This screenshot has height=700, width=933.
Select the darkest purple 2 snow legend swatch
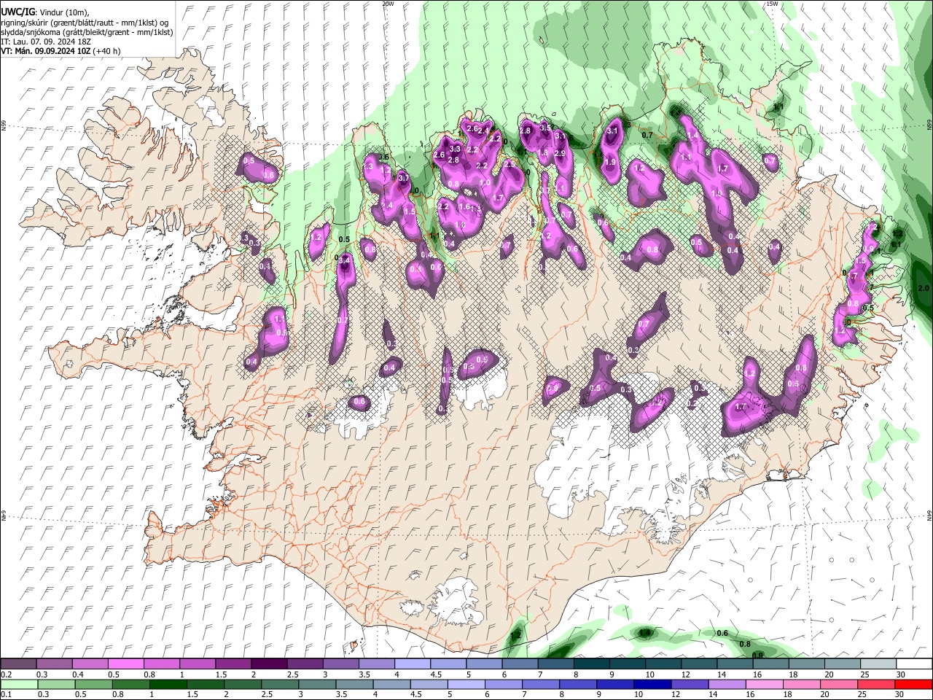coord(268,664)
